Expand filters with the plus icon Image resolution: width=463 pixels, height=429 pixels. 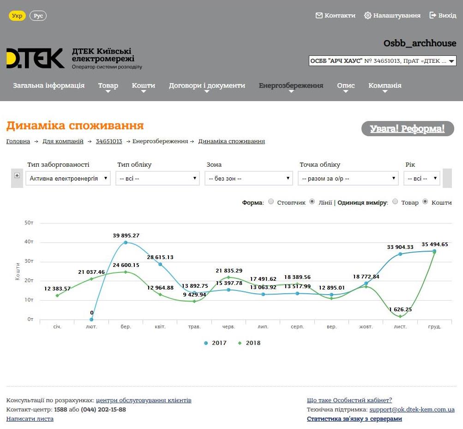point(17,175)
